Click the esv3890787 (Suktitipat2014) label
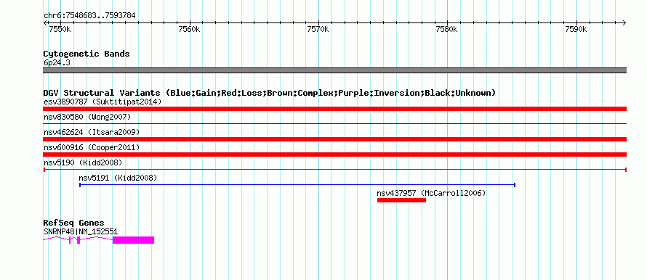The image size is (647, 280). (103, 102)
